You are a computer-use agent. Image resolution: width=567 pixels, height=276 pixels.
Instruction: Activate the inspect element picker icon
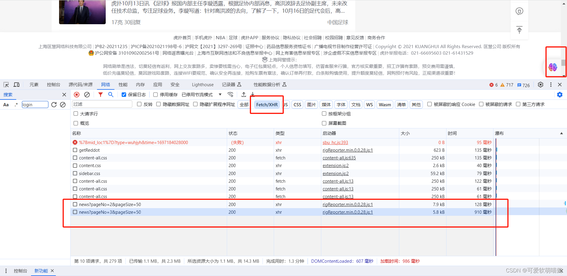click(6, 85)
